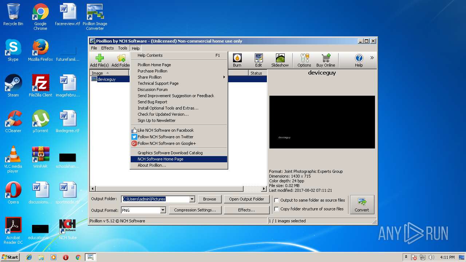
Task: Open Google Chrome desktop shortcut
Action: [x=40, y=17]
